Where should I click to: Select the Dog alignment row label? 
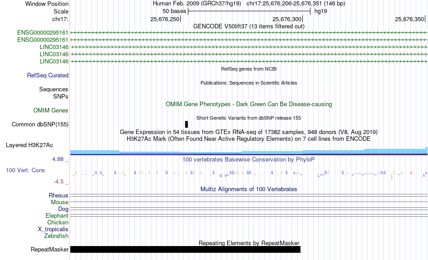tap(64, 209)
